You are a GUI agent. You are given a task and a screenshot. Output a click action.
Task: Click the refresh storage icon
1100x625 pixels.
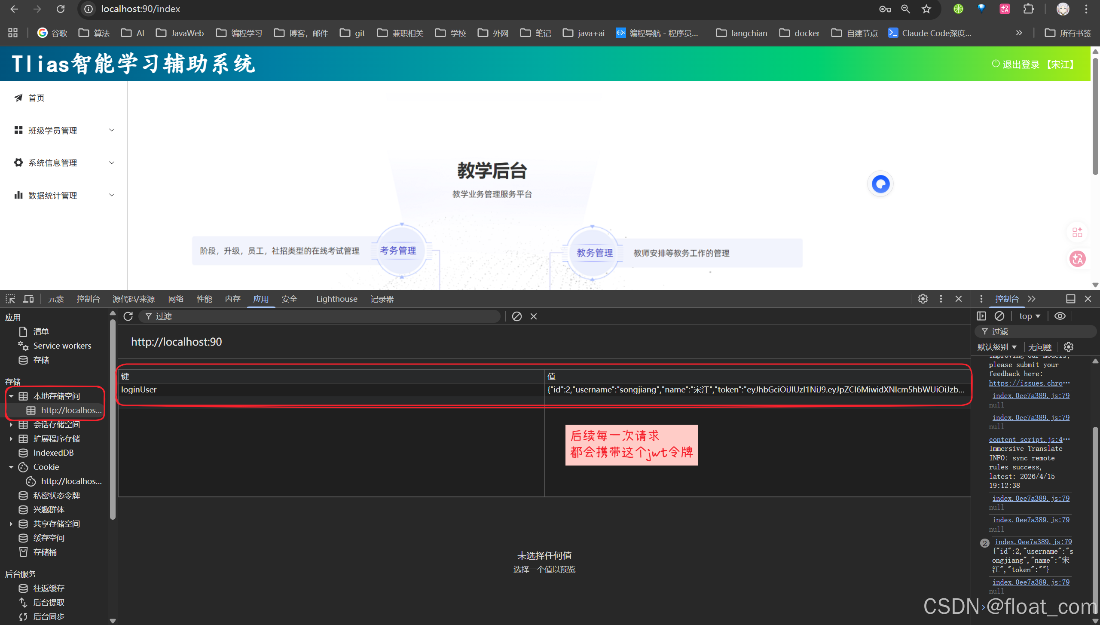pyautogui.click(x=128, y=316)
